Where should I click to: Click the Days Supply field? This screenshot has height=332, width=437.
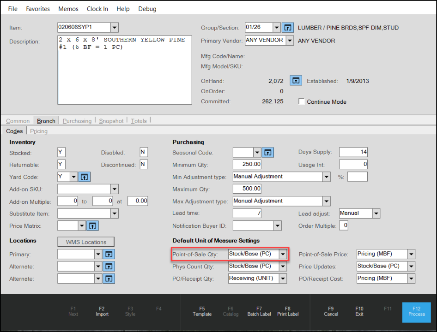pyautogui.click(x=353, y=152)
